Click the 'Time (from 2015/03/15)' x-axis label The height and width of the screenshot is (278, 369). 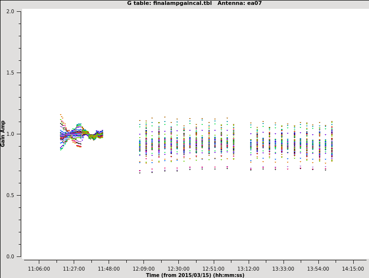(195, 275)
